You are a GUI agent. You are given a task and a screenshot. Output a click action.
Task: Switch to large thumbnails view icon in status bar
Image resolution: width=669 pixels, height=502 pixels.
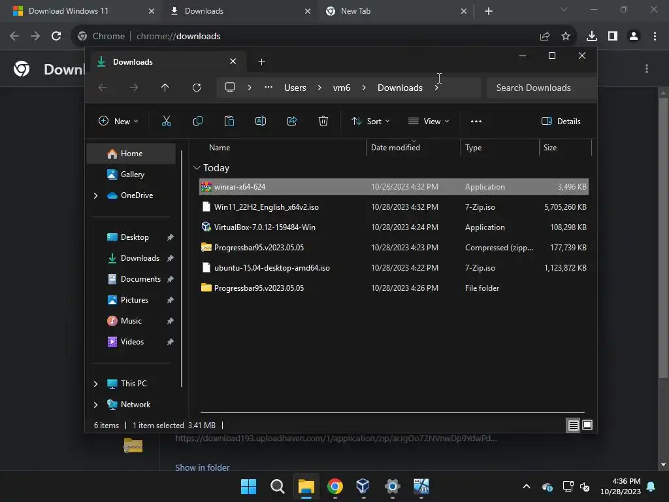pyautogui.click(x=587, y=425)
